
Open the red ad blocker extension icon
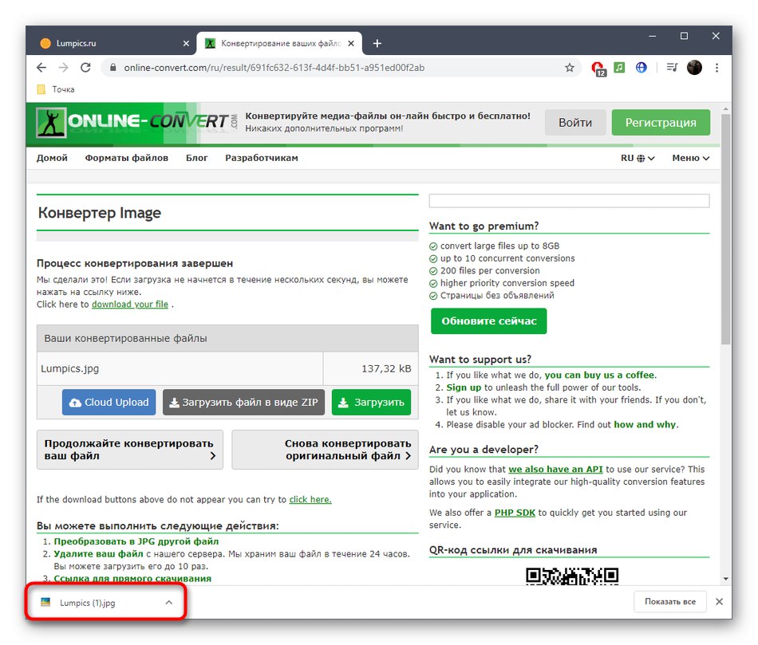(598, 68)
